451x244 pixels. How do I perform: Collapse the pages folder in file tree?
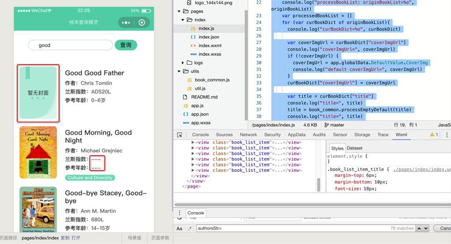179,11
